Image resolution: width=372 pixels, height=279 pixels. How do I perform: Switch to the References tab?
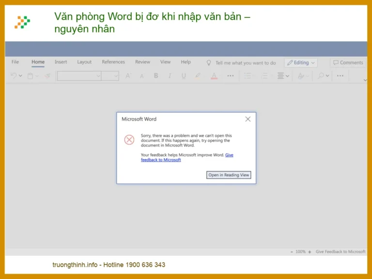click(113, 62)
